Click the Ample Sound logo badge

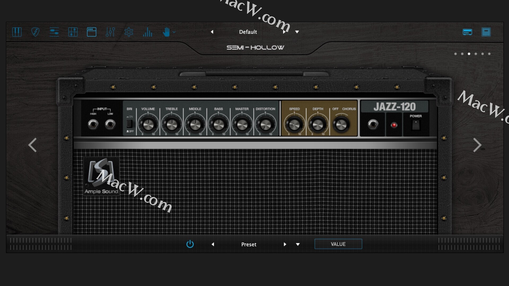pos(101,176)
